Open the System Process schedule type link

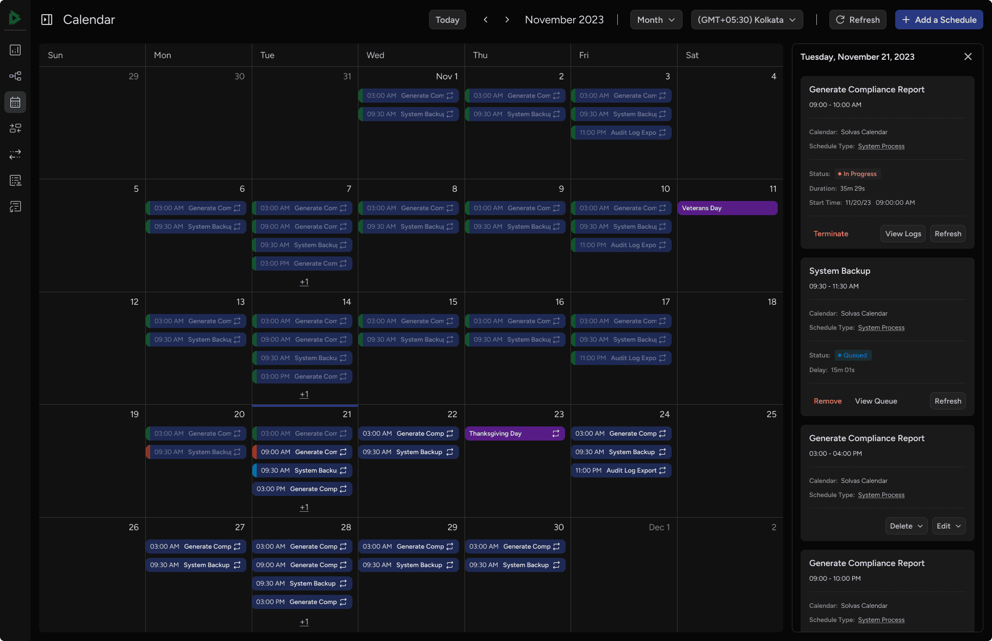(881, 146)
